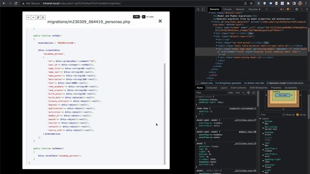Screen dimensions: 310x174
Task: Open the Layout tab in styles pane
Action: click(x=224, y=88)
